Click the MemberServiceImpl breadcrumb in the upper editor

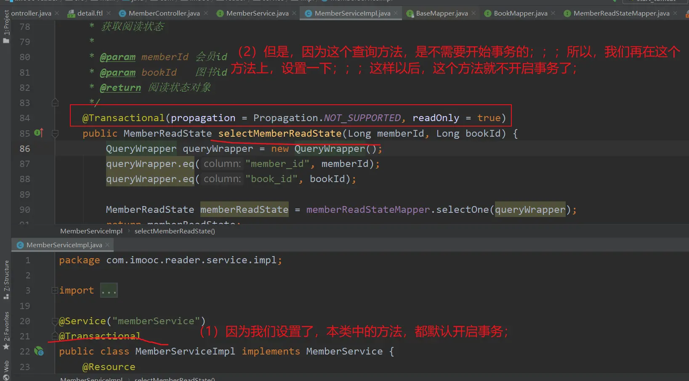pos(91,231)
